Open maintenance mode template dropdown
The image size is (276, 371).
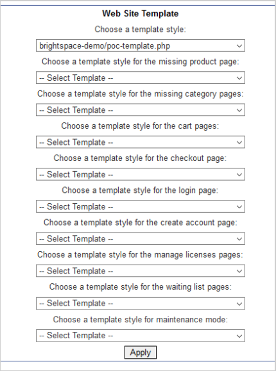[x=141, y=336]
